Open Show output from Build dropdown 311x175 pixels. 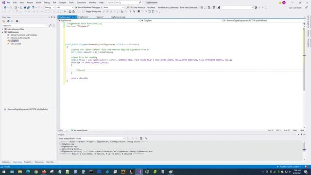tap(100, 139)
